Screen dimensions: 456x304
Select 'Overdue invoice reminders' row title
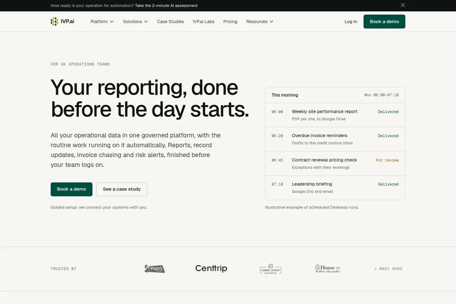pyautogui.click(x=320, y=135)
